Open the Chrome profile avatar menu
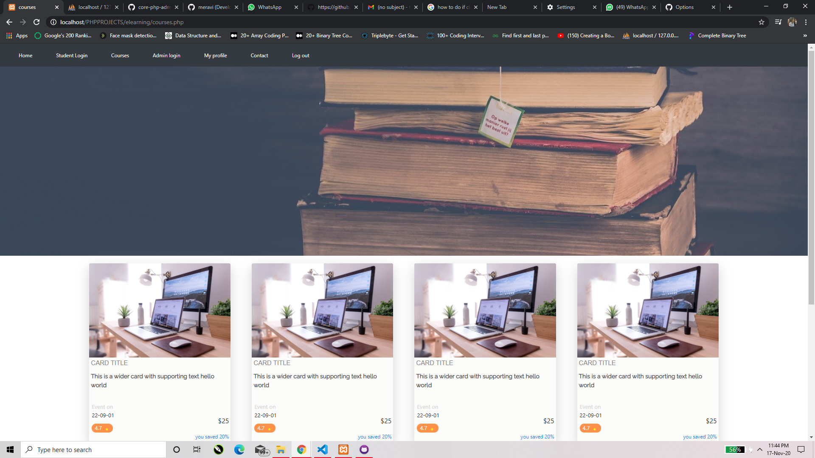Viewport: 815px width, 458px height. click(x=792, y=22)
